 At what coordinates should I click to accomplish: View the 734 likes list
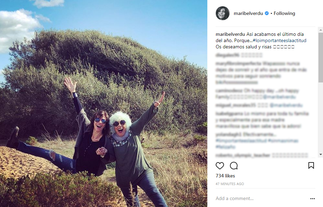click(x=225, y=176)
